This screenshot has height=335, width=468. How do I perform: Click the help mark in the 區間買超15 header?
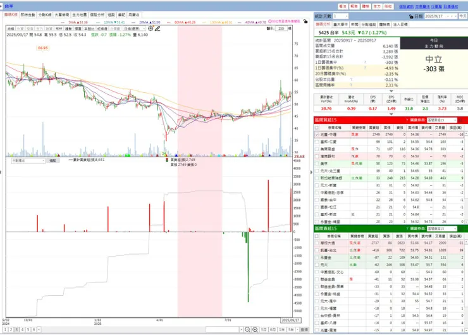[x=407, y=120]
